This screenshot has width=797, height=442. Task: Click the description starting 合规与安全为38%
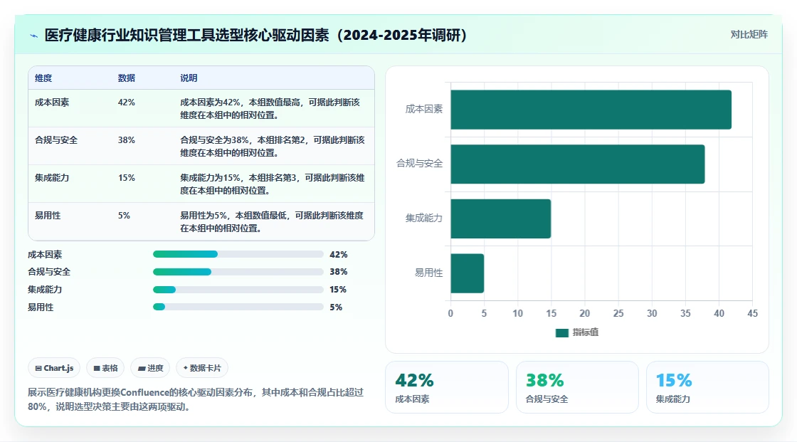click(x=273, y=147)
